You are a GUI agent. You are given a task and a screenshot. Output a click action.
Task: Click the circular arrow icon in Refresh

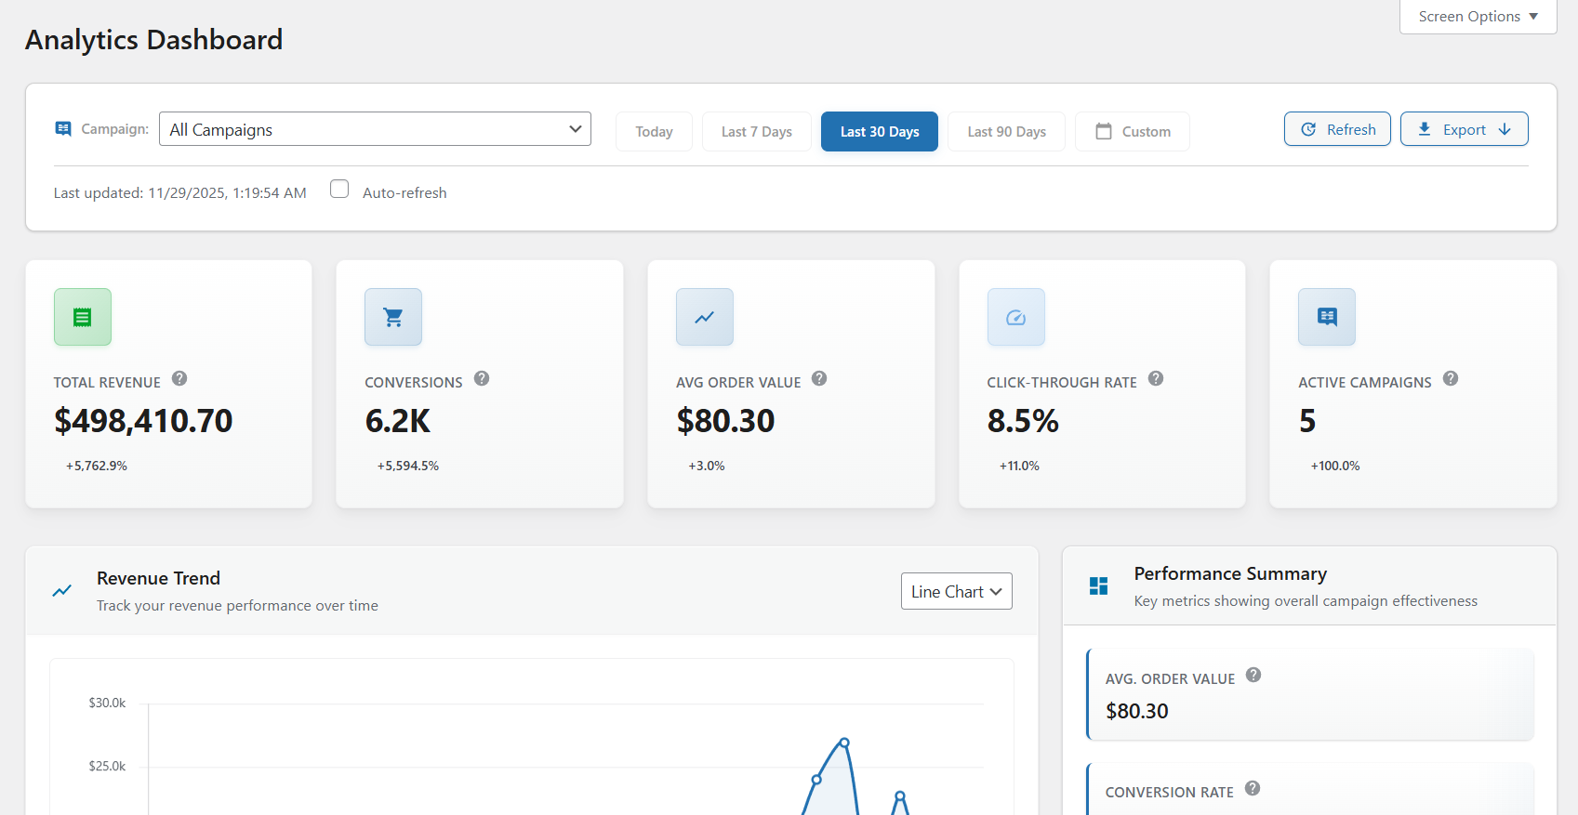tap(1308, 129)
